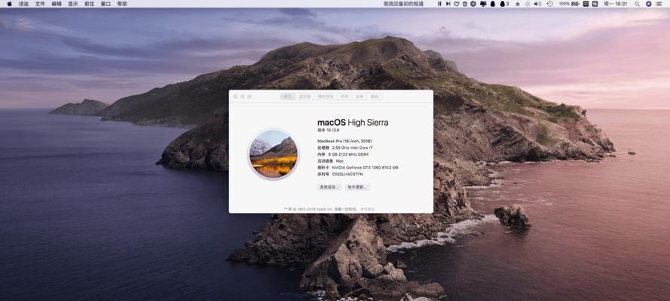
Task: Open Spotlight search magnifier
Action: pyautogui.click(x=637, y=4)
